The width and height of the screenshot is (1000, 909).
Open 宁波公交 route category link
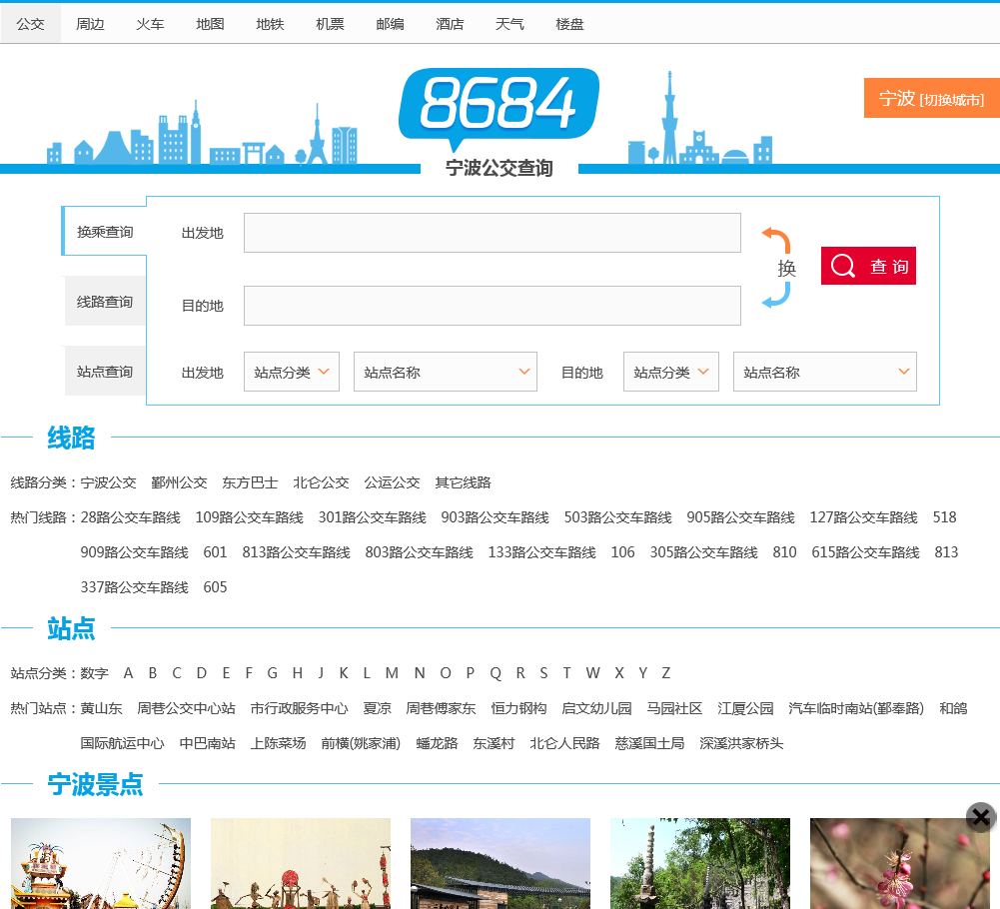pos(109,482)
